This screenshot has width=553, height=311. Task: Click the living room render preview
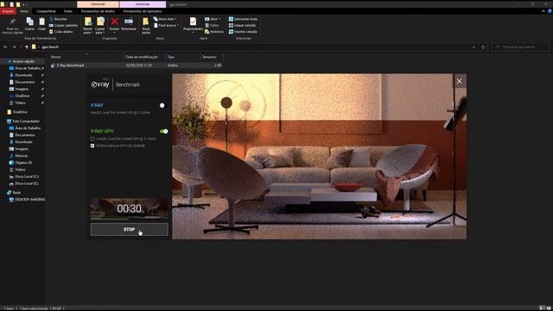click(x=319, y=156)
